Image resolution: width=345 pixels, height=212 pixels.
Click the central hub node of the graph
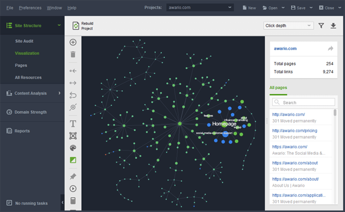180,123
